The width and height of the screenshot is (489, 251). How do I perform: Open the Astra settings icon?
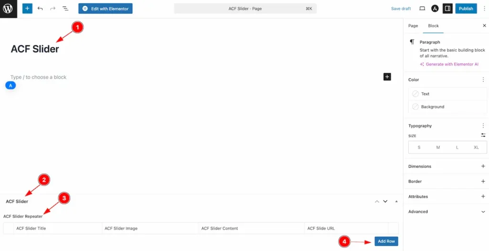(435, 9)
